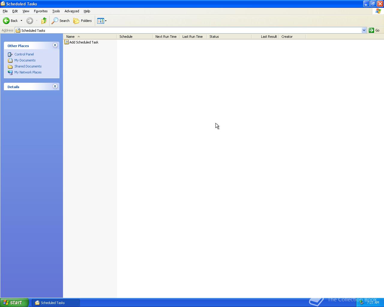Click the Scheduled Tasks title bar icon
The image size is (384, 307).
click(x=3, y=4)
